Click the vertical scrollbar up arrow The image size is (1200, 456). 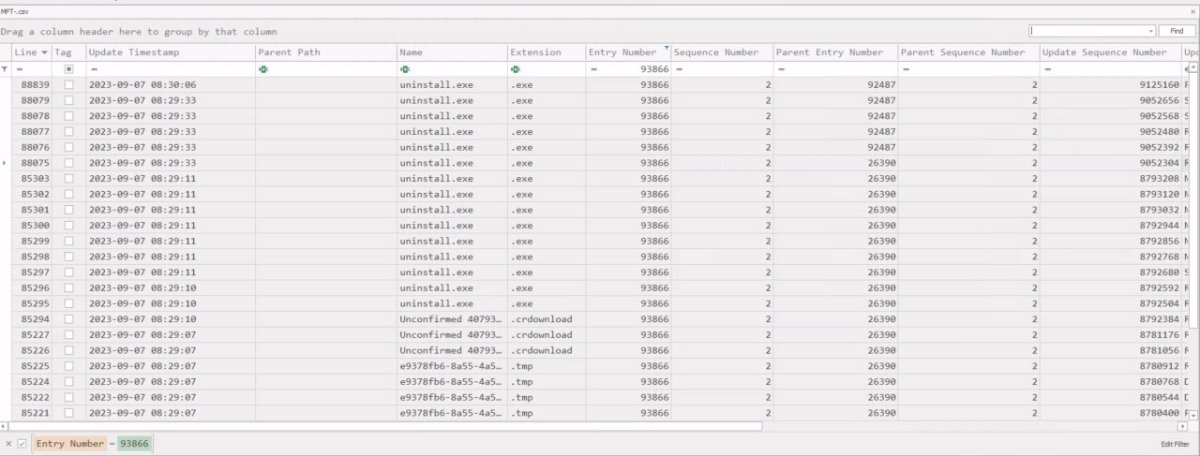[1193, 66]
